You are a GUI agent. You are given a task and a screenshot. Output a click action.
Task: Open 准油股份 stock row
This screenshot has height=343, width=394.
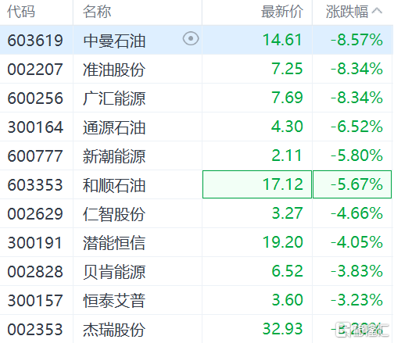pyautogui.click(x=114, y=70)
